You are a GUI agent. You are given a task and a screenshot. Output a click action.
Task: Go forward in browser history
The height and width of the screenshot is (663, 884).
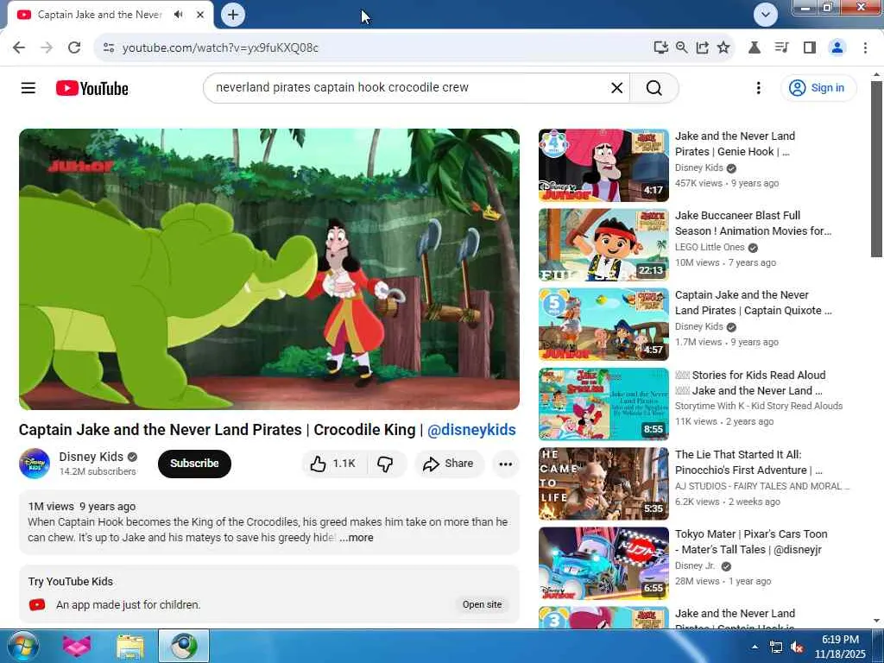47,47
